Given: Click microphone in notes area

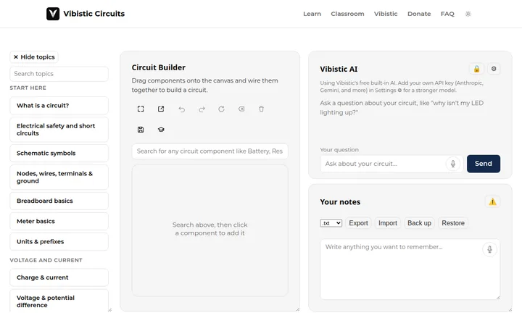Looking at the screenshot, I should [x=489, y=249].
